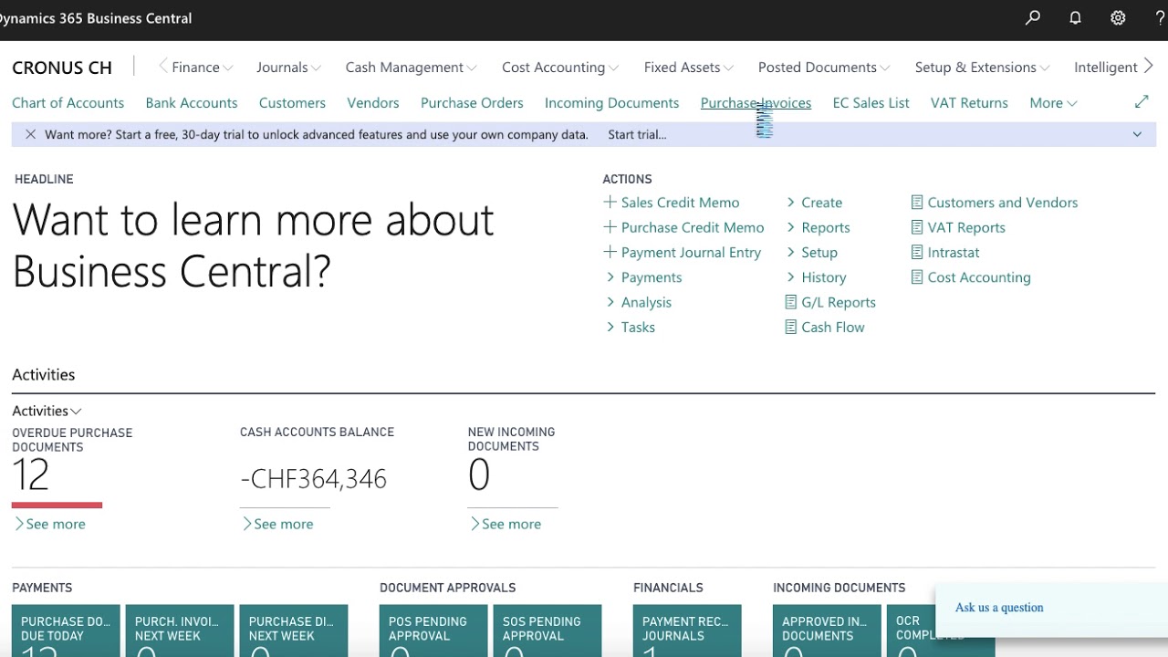Click the New Incoming Documents value 0
The image size is (1168, 657).
click(479, 475)
